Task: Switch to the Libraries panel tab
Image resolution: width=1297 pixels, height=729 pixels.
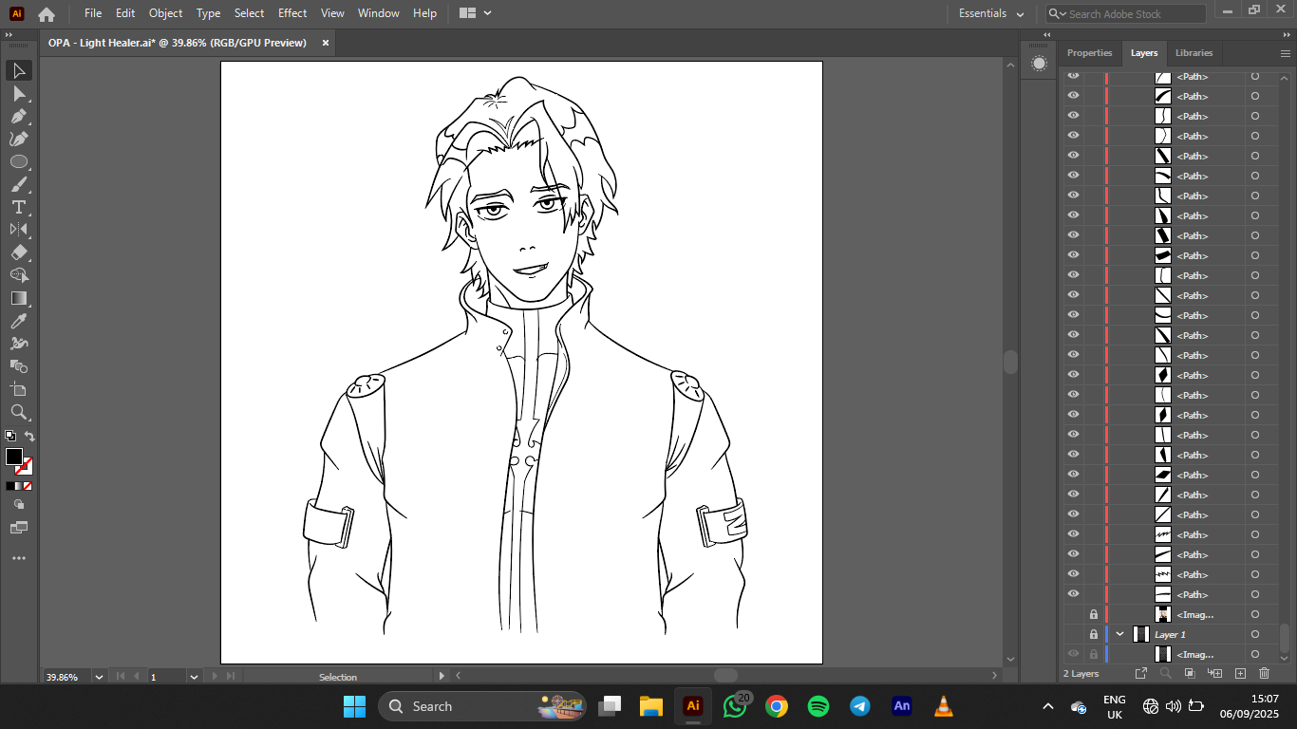Action: click(x=1194, y=53)
